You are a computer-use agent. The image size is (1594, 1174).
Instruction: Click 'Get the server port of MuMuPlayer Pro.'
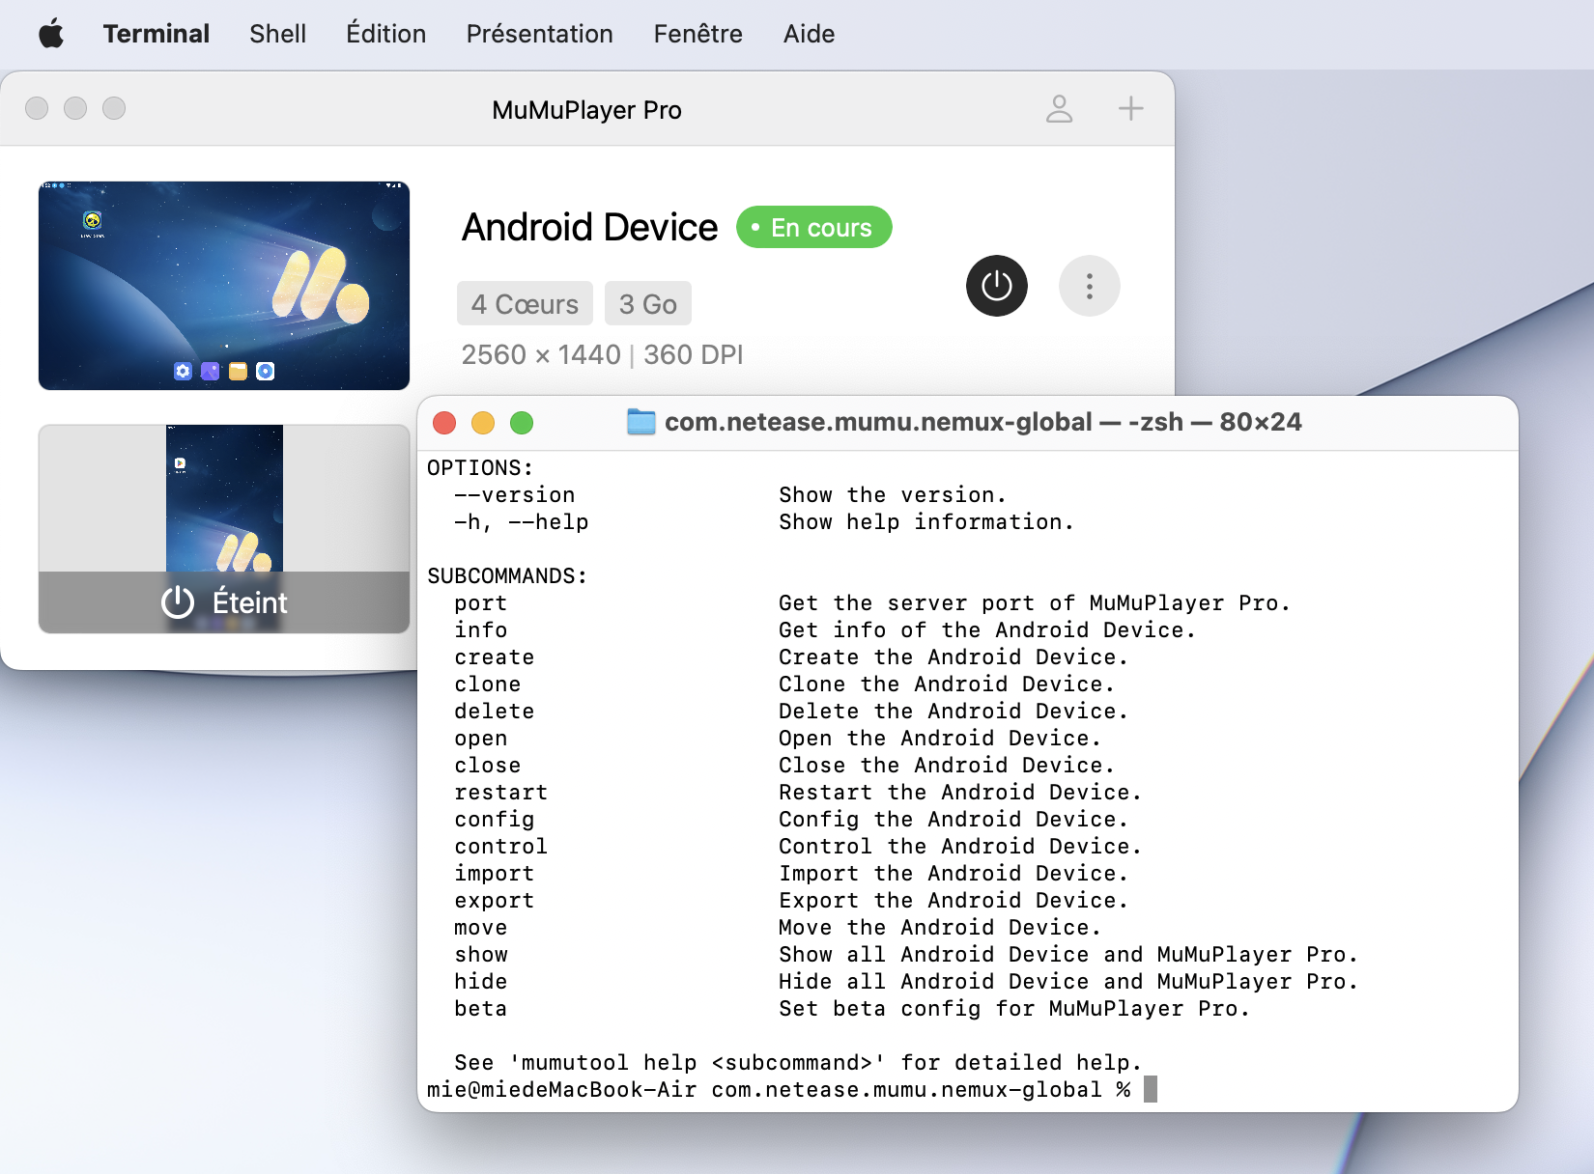[x=1035, y=603]
